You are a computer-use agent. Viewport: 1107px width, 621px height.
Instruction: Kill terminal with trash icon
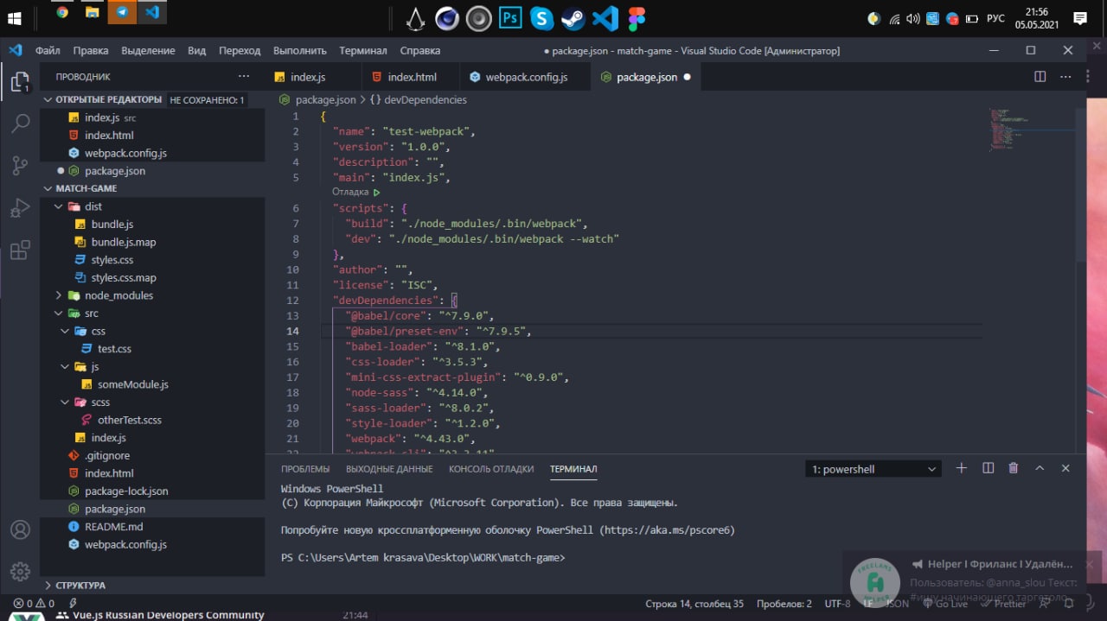click(x=1014, y=468)
